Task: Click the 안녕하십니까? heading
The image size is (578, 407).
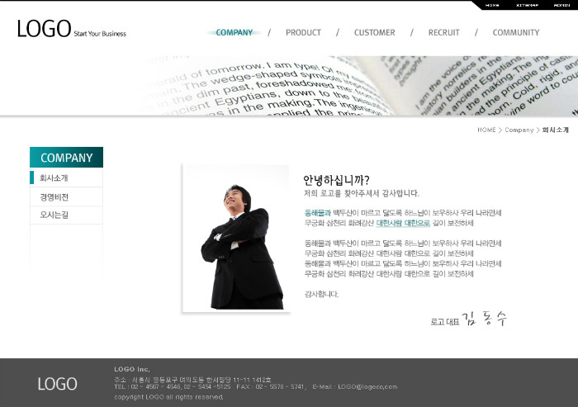Action: 336,180
